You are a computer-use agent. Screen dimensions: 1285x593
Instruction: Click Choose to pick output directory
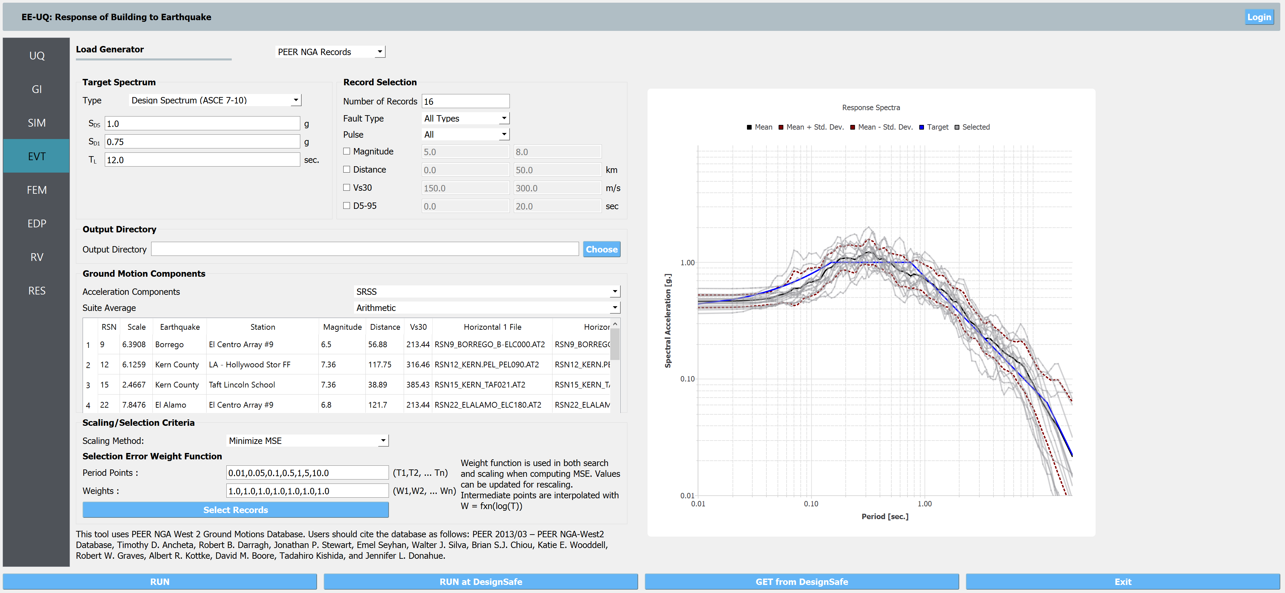coord(602,249)
